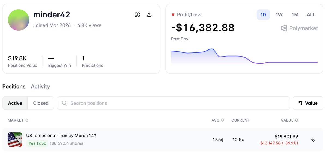Screen dimensions: 327x156
Task: Switch chart to 1M range
Action: 295,15
